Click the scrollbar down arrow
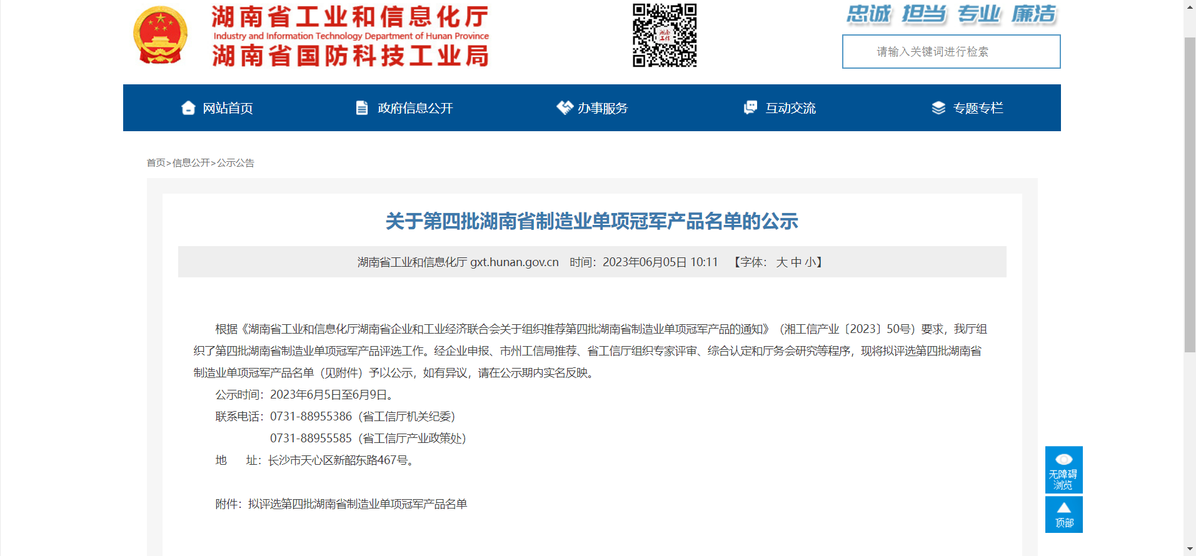Screen dimensions: 1196x556 tap(1190, 549)
